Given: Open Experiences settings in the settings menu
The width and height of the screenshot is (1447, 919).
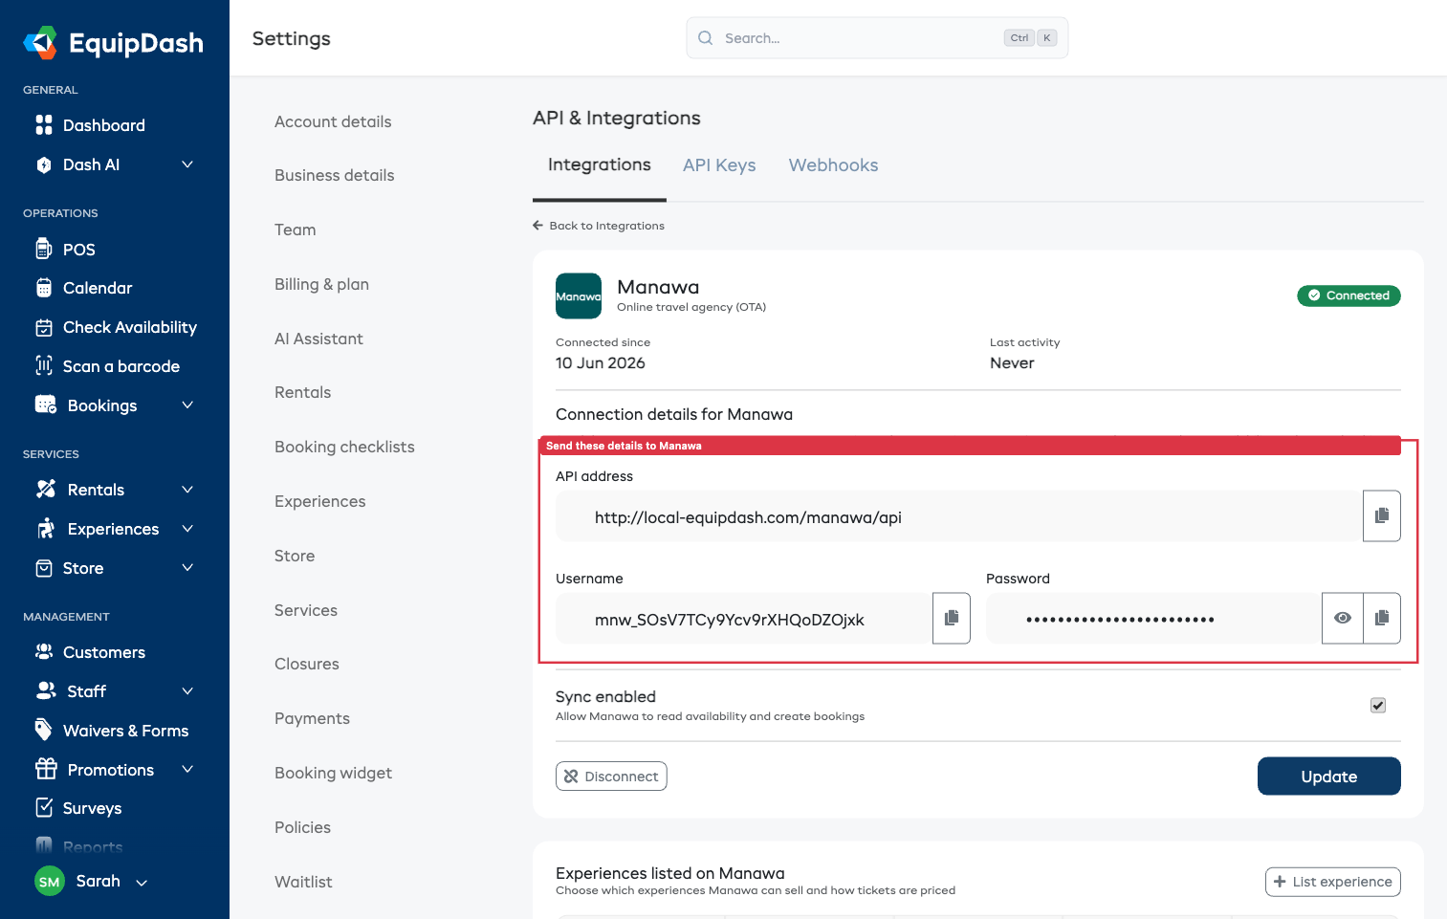Looking at the screenshot, I should pyautogui.click(x=319, y=501).
